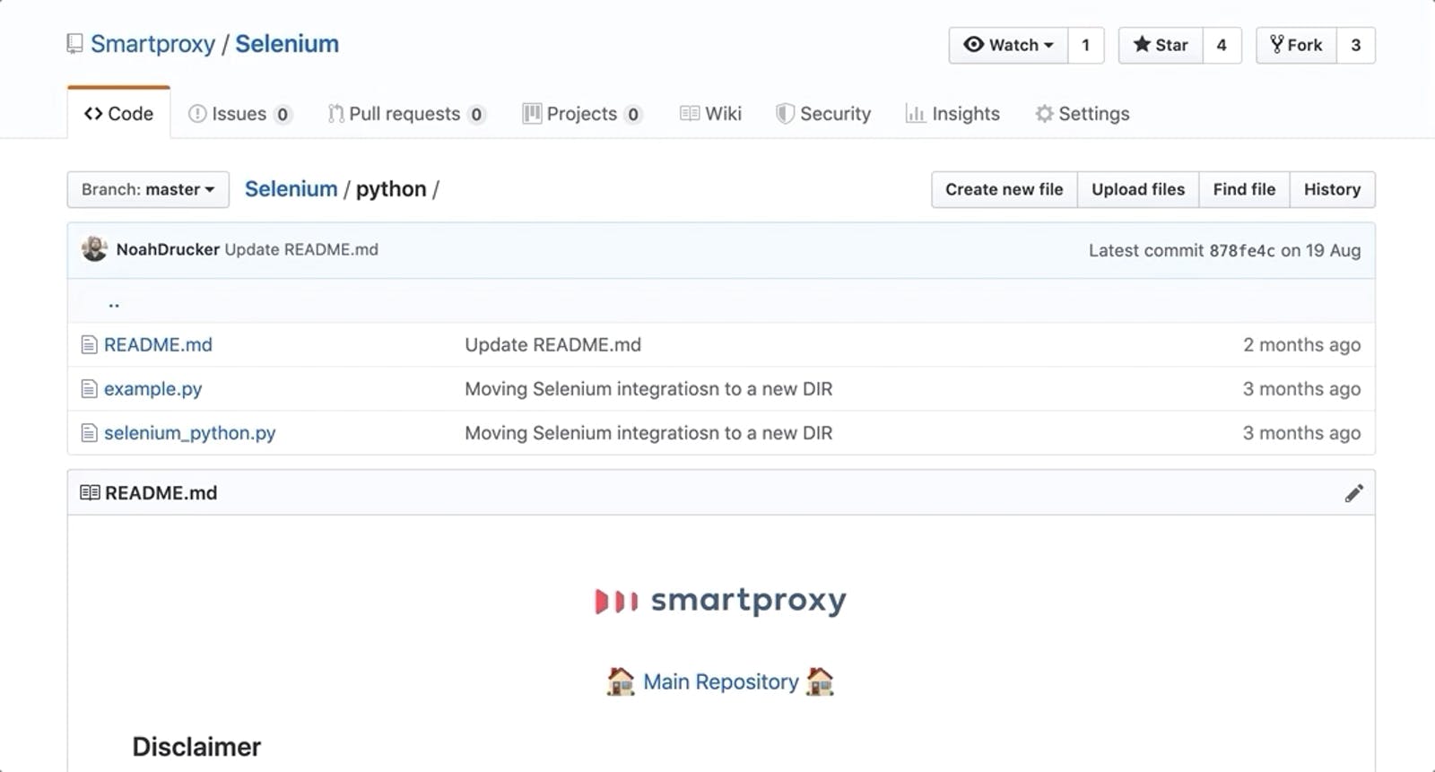Star the repository
Image resolution: width=1435 pixels, height=772 pixels.
tap(1161, 45)
